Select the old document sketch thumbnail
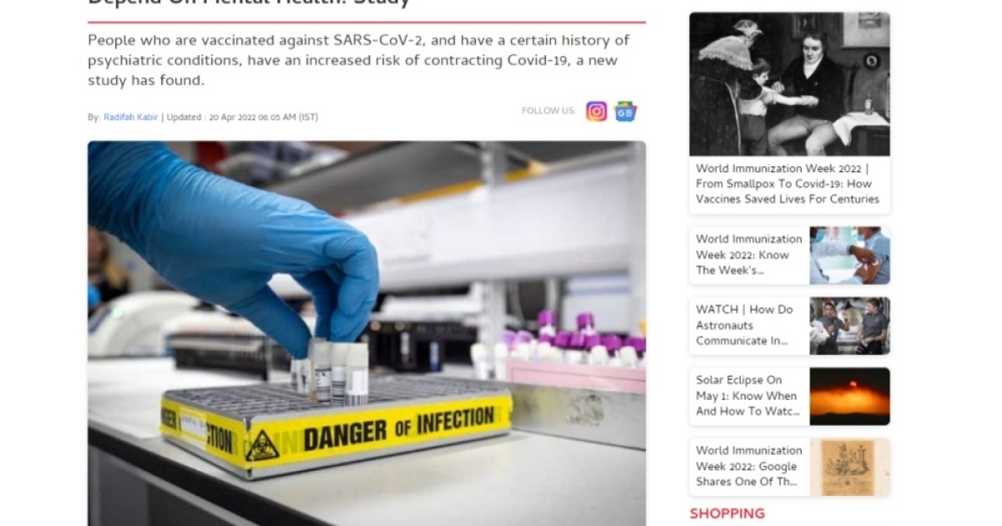 849,467
